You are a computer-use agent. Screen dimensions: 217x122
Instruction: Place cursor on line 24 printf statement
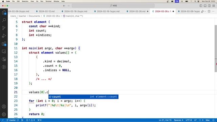click(65, 105)
